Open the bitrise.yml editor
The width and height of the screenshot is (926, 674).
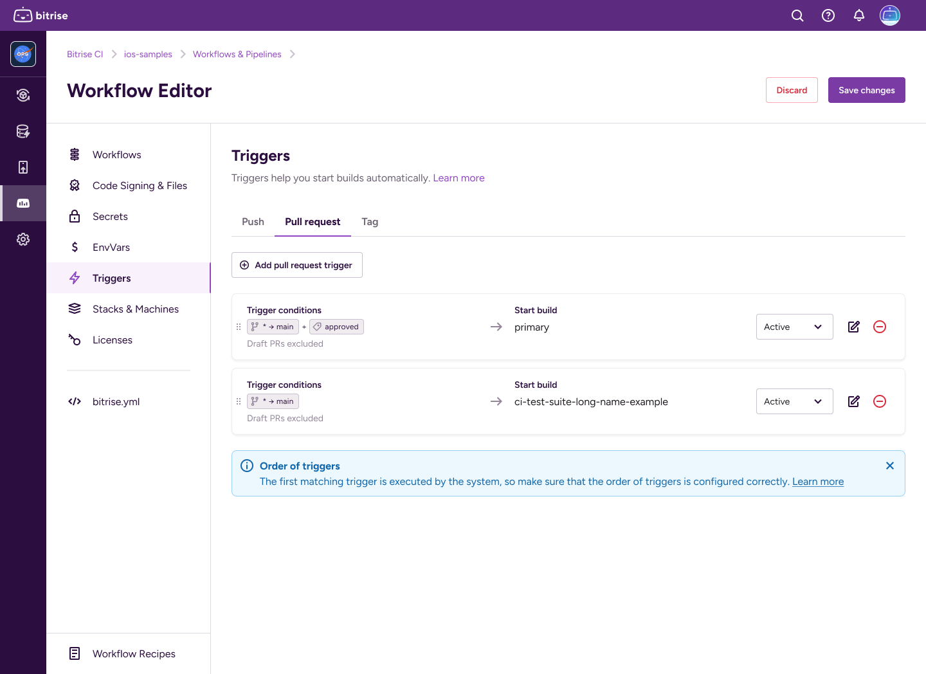pos(116,402)
